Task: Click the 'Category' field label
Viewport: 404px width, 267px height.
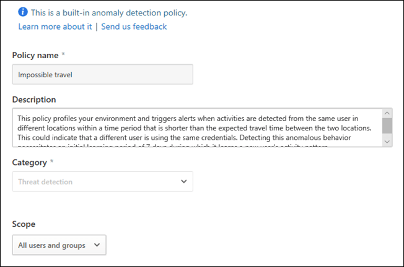Action: click(x=30, y=163)
